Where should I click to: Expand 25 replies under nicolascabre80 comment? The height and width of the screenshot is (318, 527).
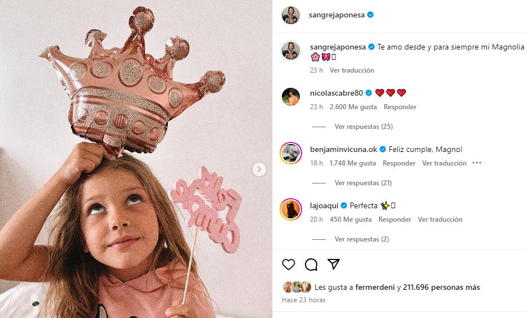pyautogui.click(x=364, y=127)
